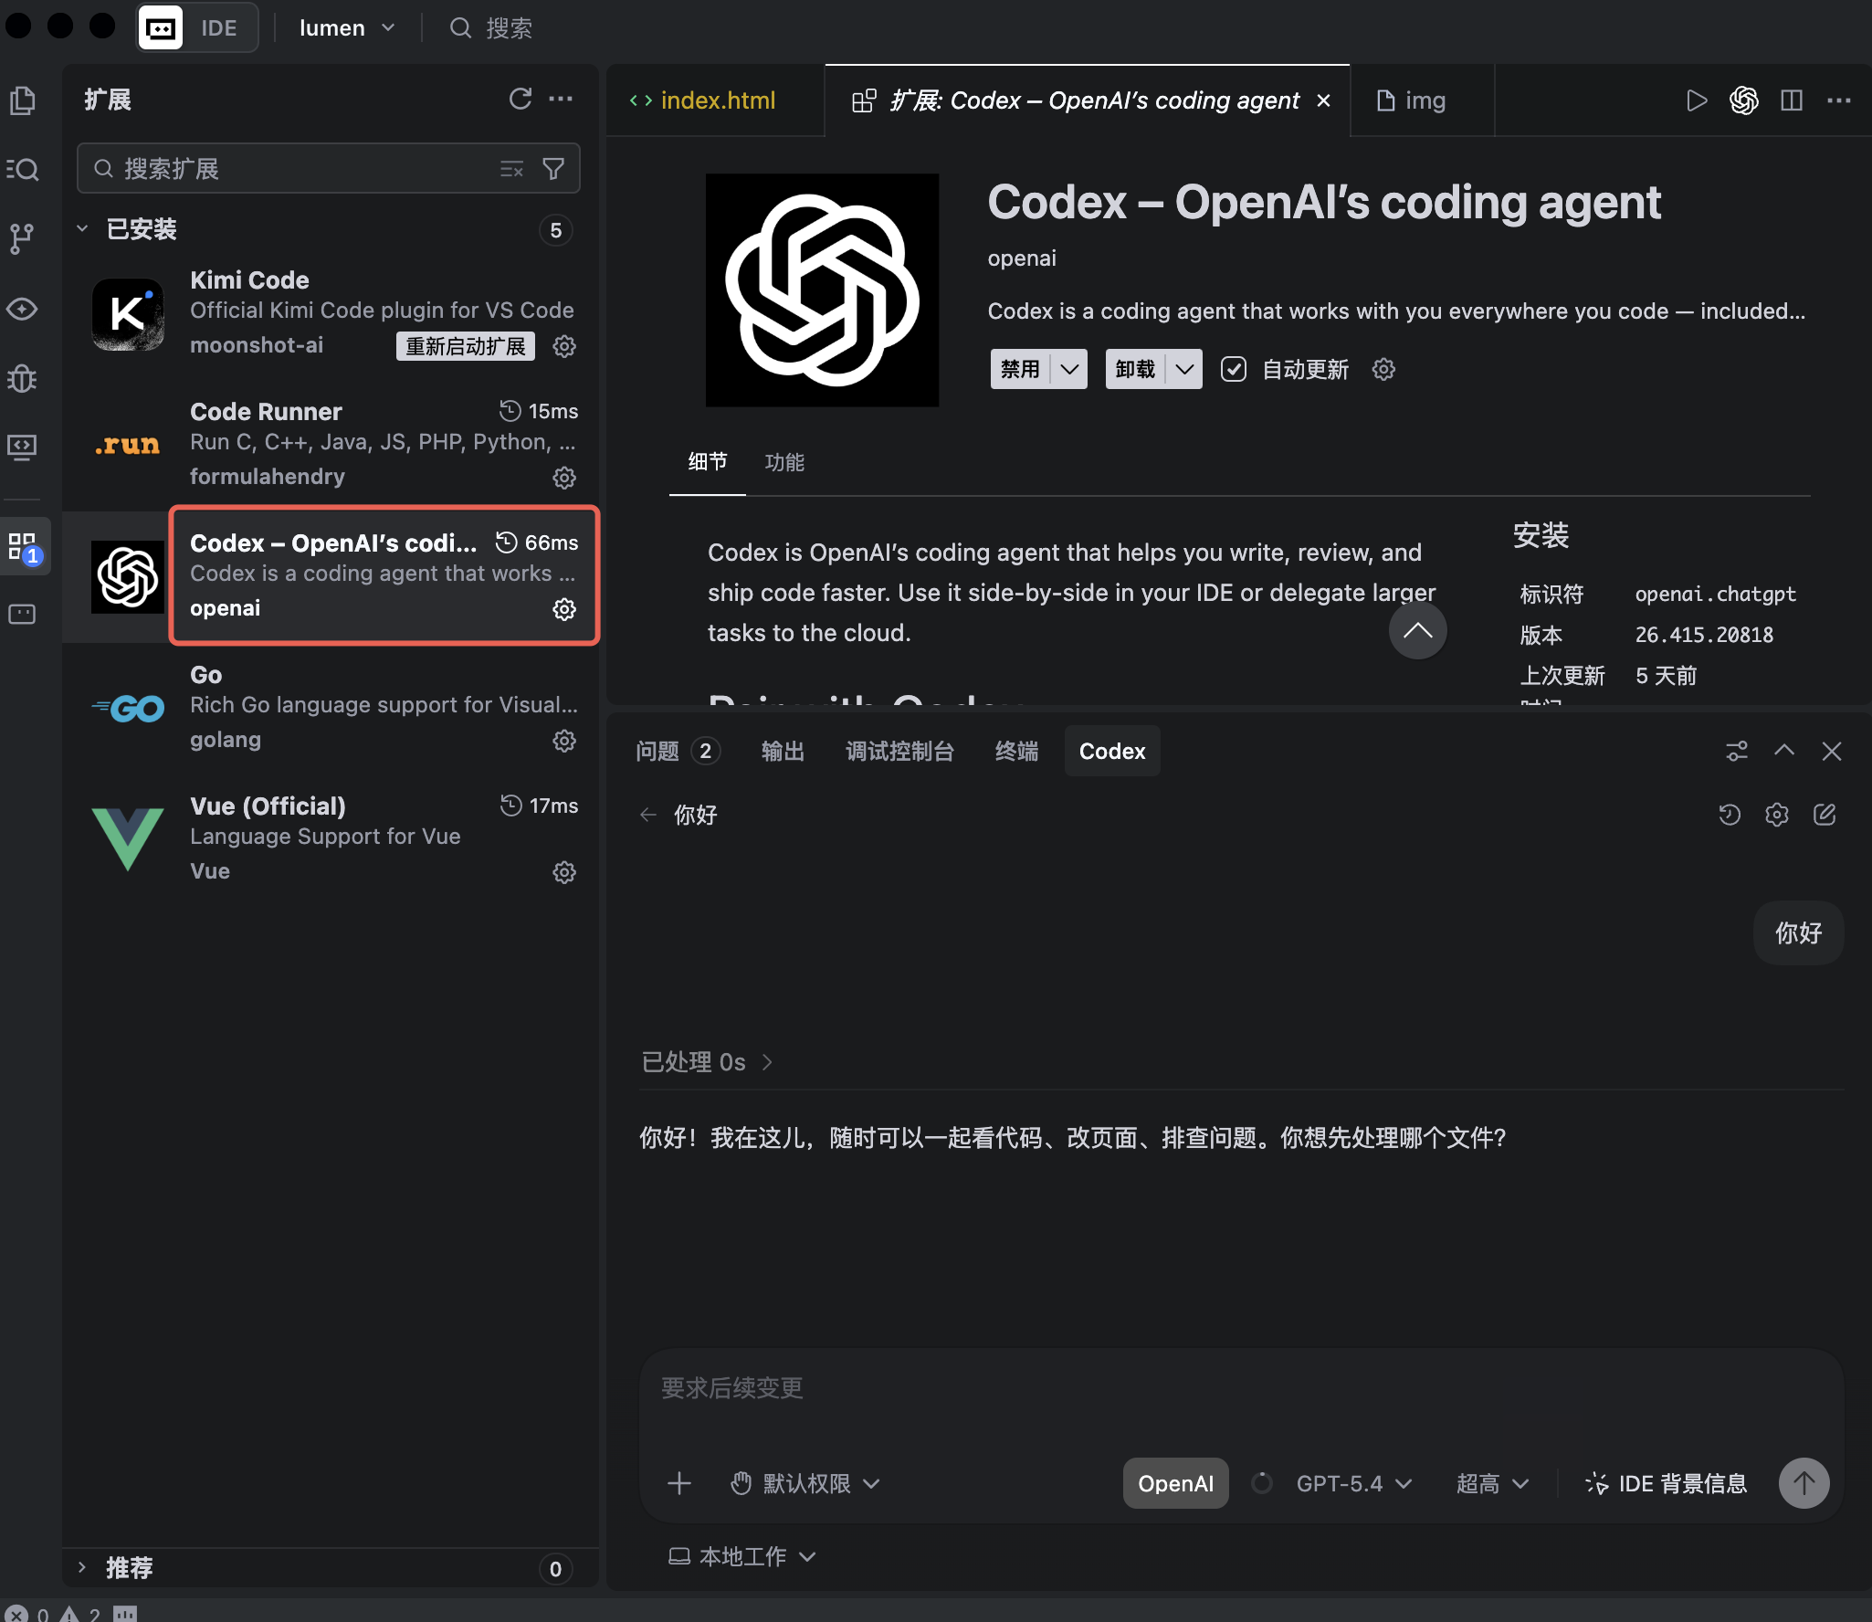
Task: Open Code Runner extension settings gear
Action: tap(564, 478)
